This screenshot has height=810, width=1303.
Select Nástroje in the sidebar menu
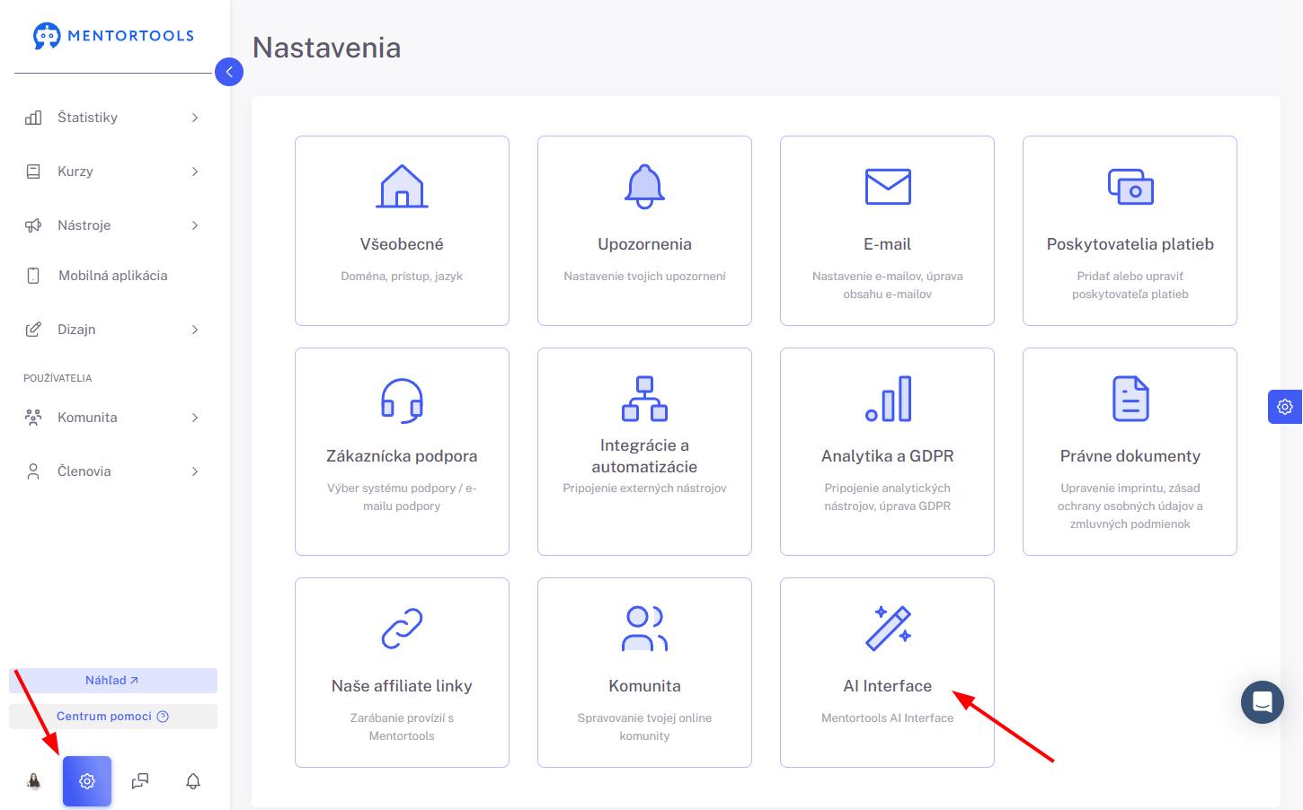(x=112, y=225)
